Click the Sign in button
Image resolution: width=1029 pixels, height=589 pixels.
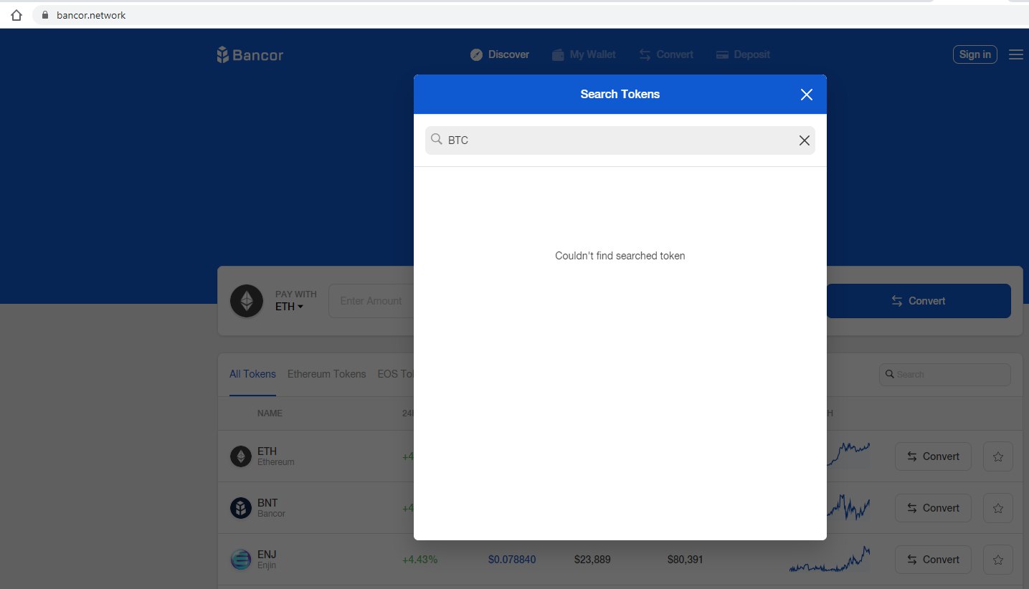pyautogui.click(x=975, y=54)
